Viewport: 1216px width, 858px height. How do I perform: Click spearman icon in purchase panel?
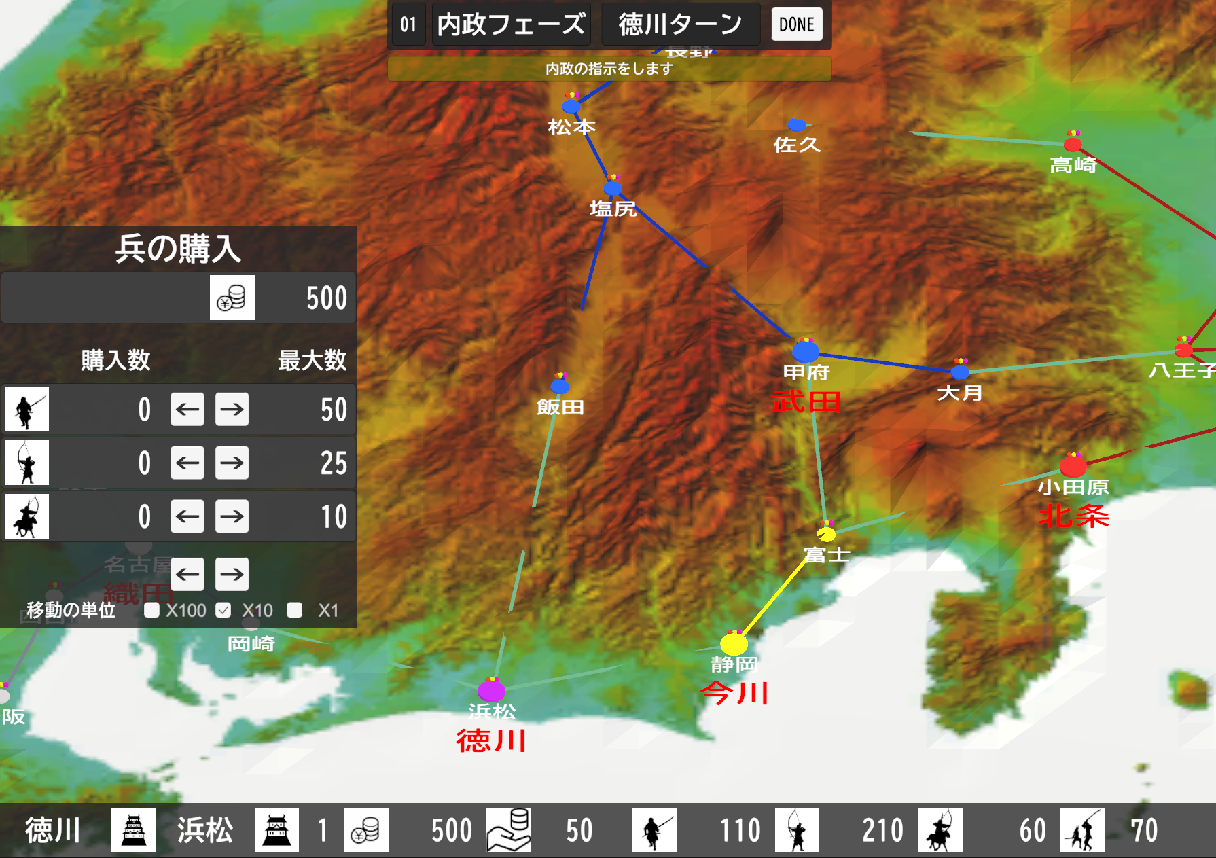[26, 409]
